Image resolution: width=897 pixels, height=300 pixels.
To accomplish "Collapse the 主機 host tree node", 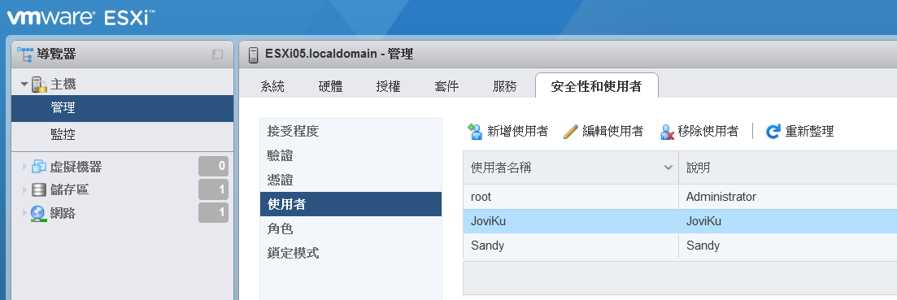I will click(24, 85).
